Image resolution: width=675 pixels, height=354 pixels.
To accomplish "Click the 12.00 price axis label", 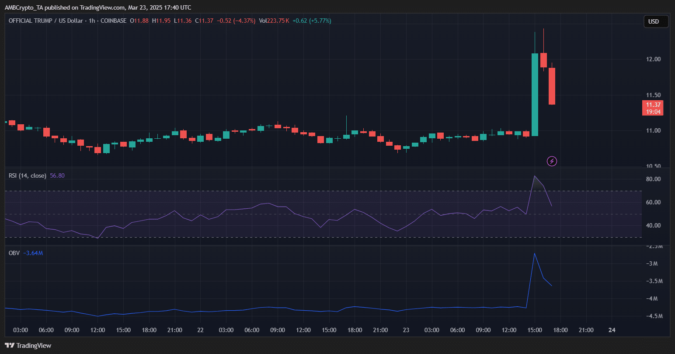I will 653,59.
